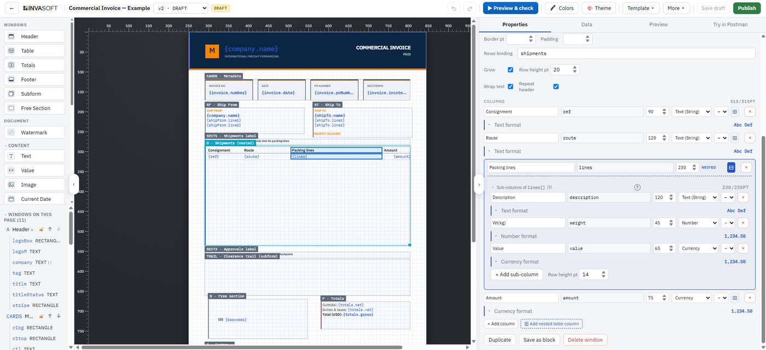Click Save as block button
This screenshot has height=350, width=766.
[539, 340]
